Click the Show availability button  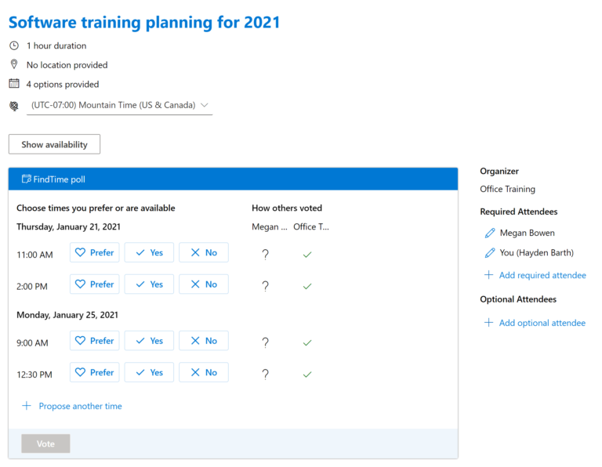(x=55, y=144)
